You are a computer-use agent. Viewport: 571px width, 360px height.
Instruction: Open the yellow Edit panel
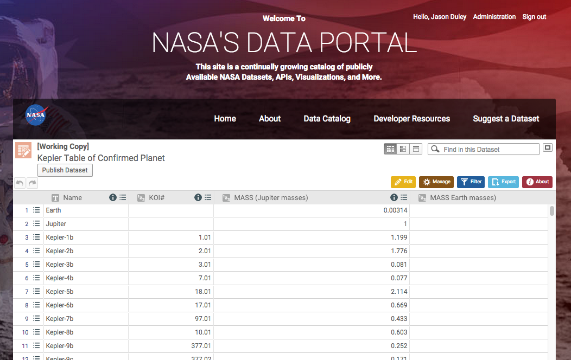[403, 182]
